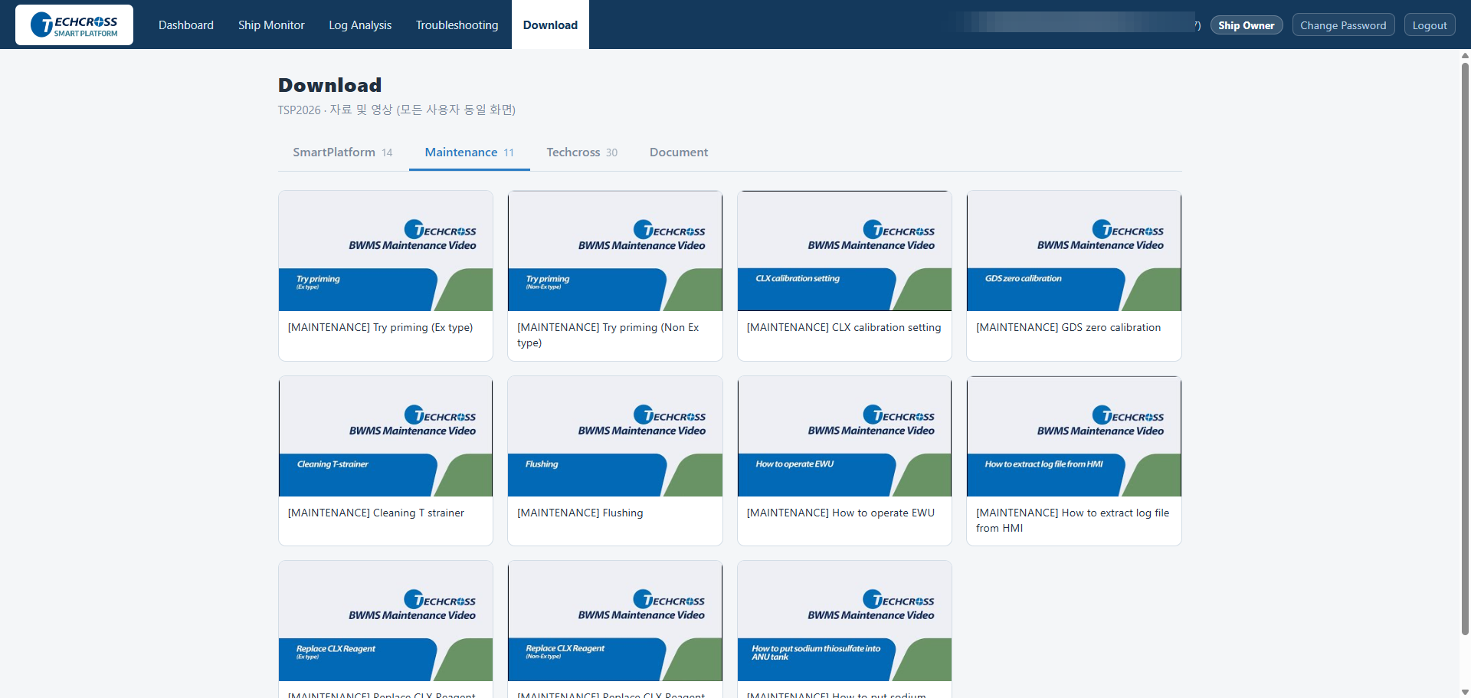The width and height of the screenshot is (1471, 698).
Task: Open How to operate EWU thumbnail
Action: click(844, 436)
